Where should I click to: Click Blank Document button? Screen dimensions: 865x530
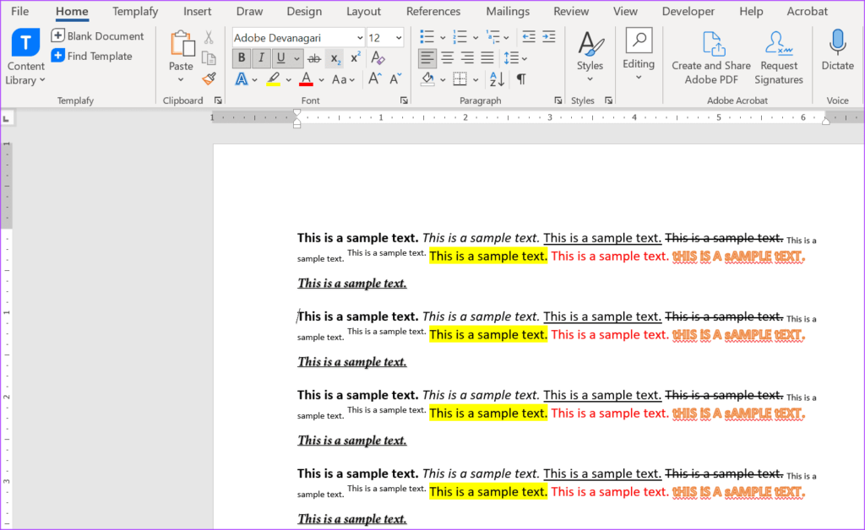(x=98, y=35)
